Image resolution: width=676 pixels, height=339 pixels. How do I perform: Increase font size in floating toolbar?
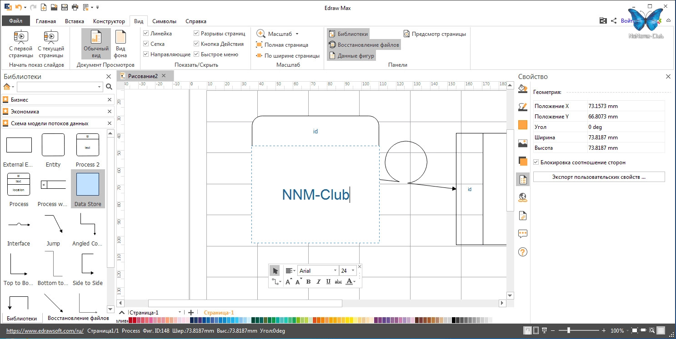(x=288, y=282)
